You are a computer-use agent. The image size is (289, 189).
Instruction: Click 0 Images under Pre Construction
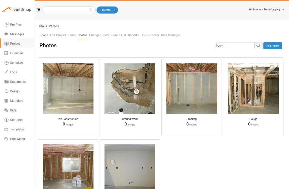point(68,124)
